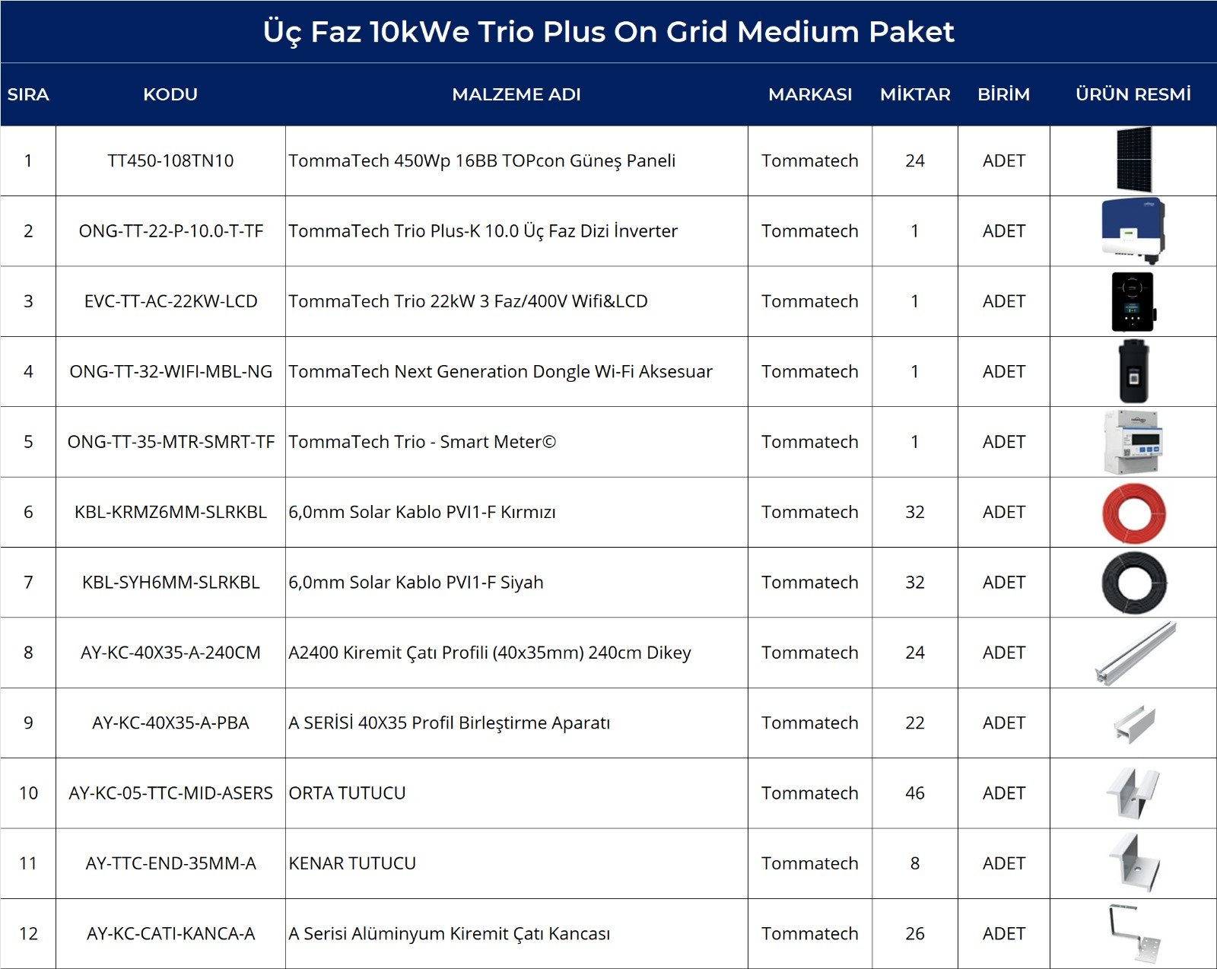Click the profile joining connector image
This screenshot has width=1217, height=969.
point(1134,723)
